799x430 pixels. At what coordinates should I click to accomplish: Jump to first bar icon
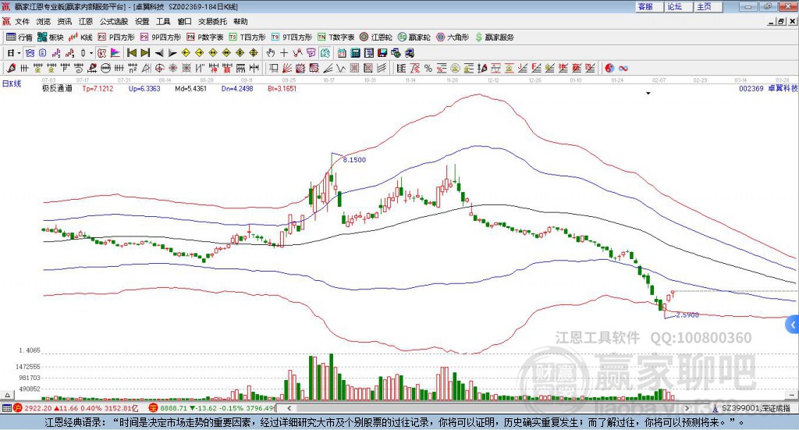point(131,53)
